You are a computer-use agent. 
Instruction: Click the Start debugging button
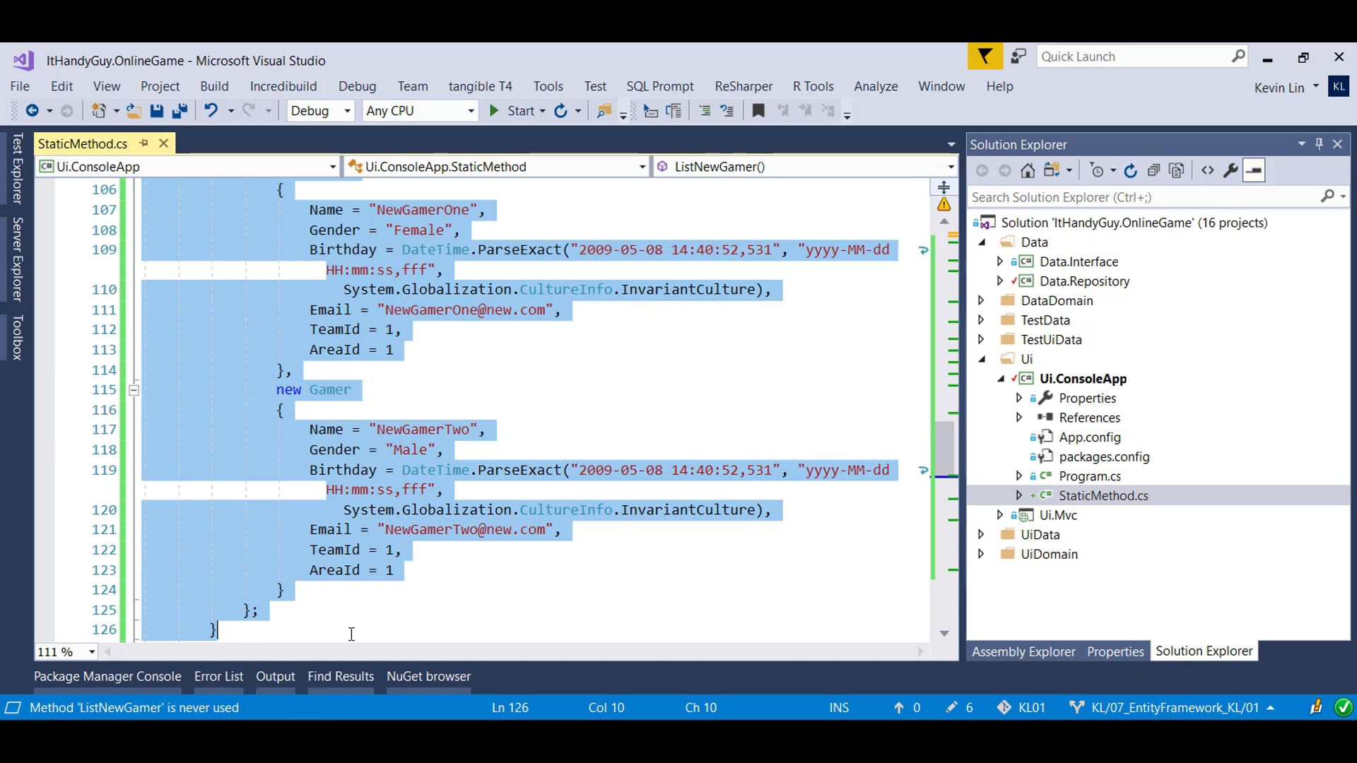pos(514,111)
